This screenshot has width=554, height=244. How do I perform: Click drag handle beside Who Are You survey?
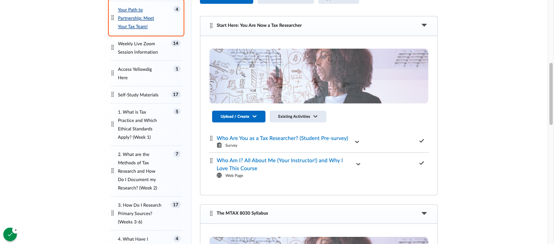pyautogui.click(x=211, y=138)
